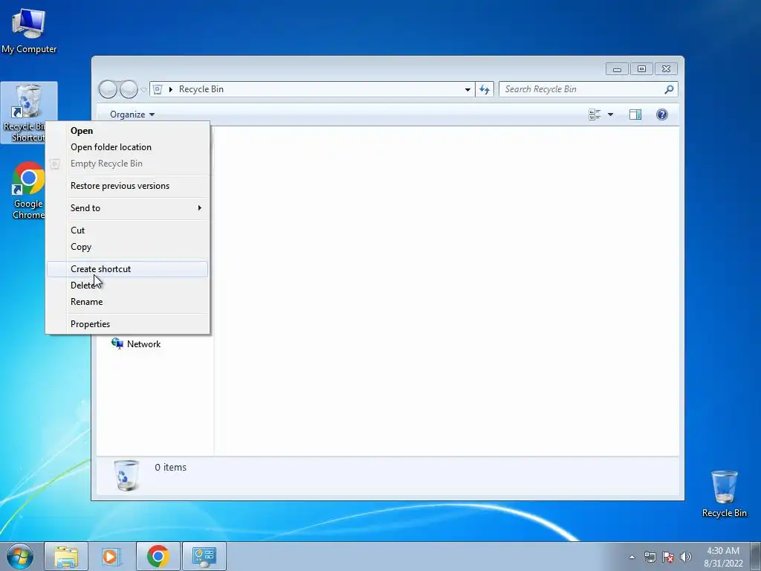Click the Show desktop strip at taskbar end
The height and width of the screenshot is (571, 761).
coord(756,556)
